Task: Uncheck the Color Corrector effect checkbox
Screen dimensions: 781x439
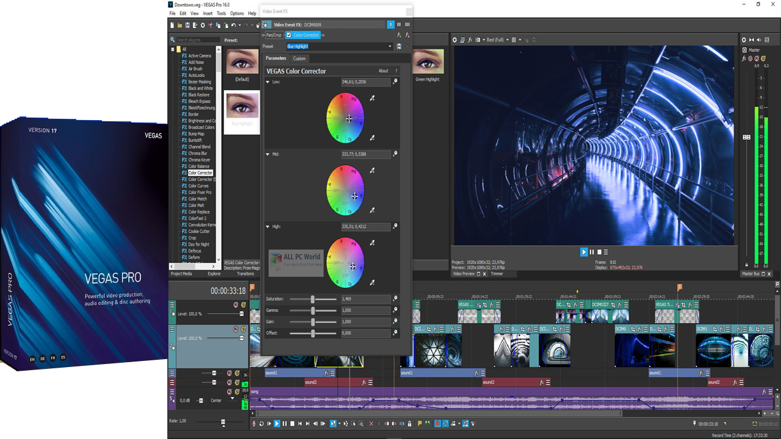Action: click(x=289, y=35)
